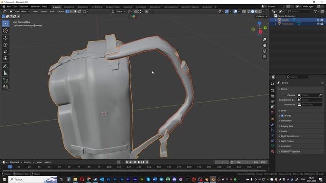Screen dimensions: 326x183
Task: Toggle camera view icon in viewport
Action: point(264,51)
